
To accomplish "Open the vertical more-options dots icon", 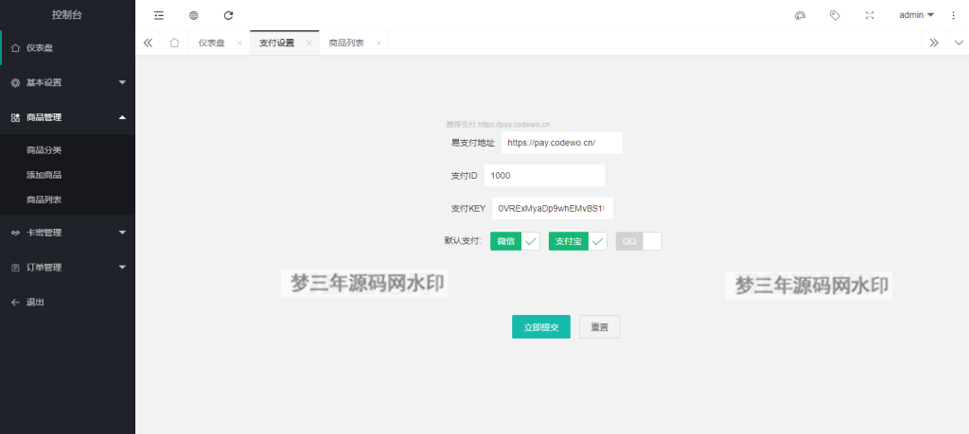I will [953, 15].
